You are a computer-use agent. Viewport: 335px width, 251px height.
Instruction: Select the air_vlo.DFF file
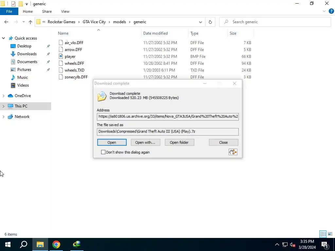(x=74, y=43)
